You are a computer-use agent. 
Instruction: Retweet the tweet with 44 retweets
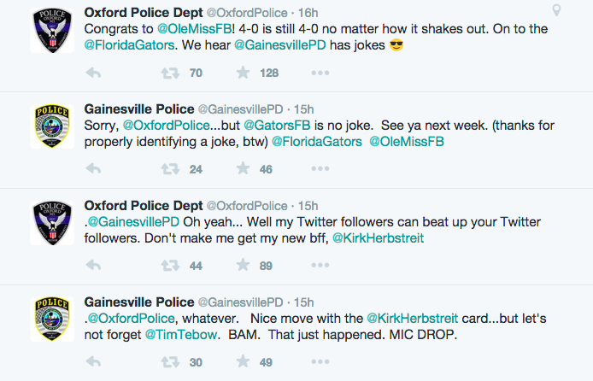tap(170, 266)
